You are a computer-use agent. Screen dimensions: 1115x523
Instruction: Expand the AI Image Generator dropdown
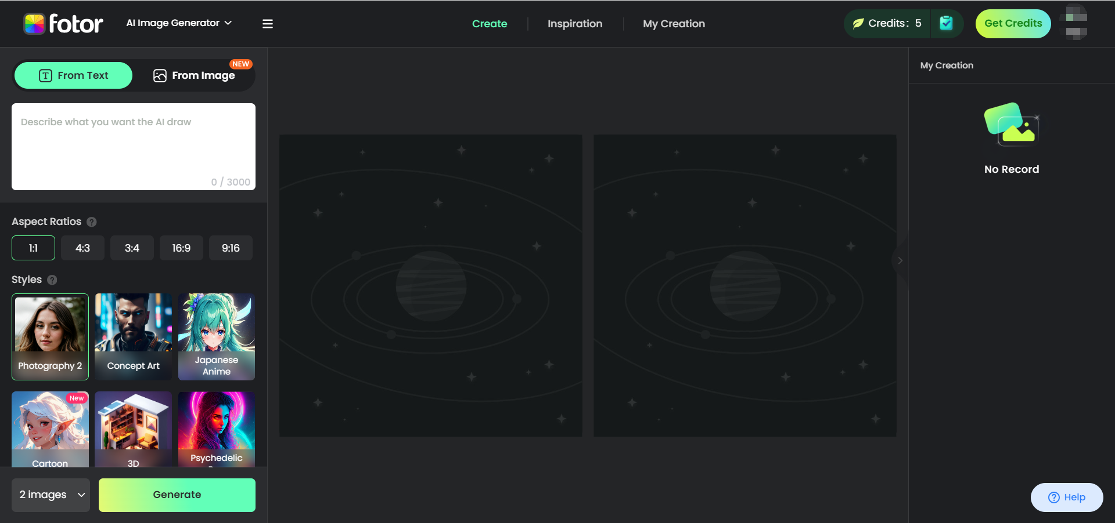(179, 23)
